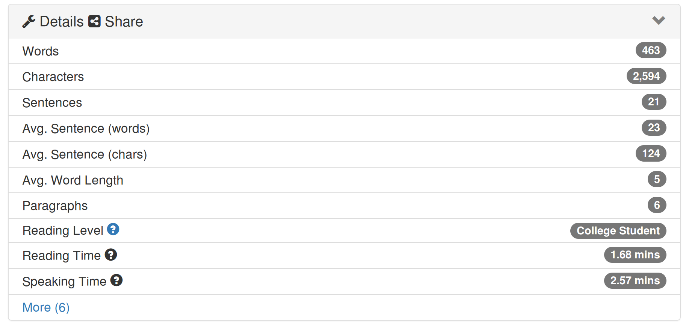
Task: Collapse the Details panel chevron
Action: pos(659,20)
